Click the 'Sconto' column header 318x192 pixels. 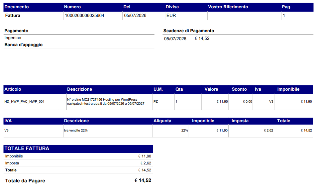[239, 89]
